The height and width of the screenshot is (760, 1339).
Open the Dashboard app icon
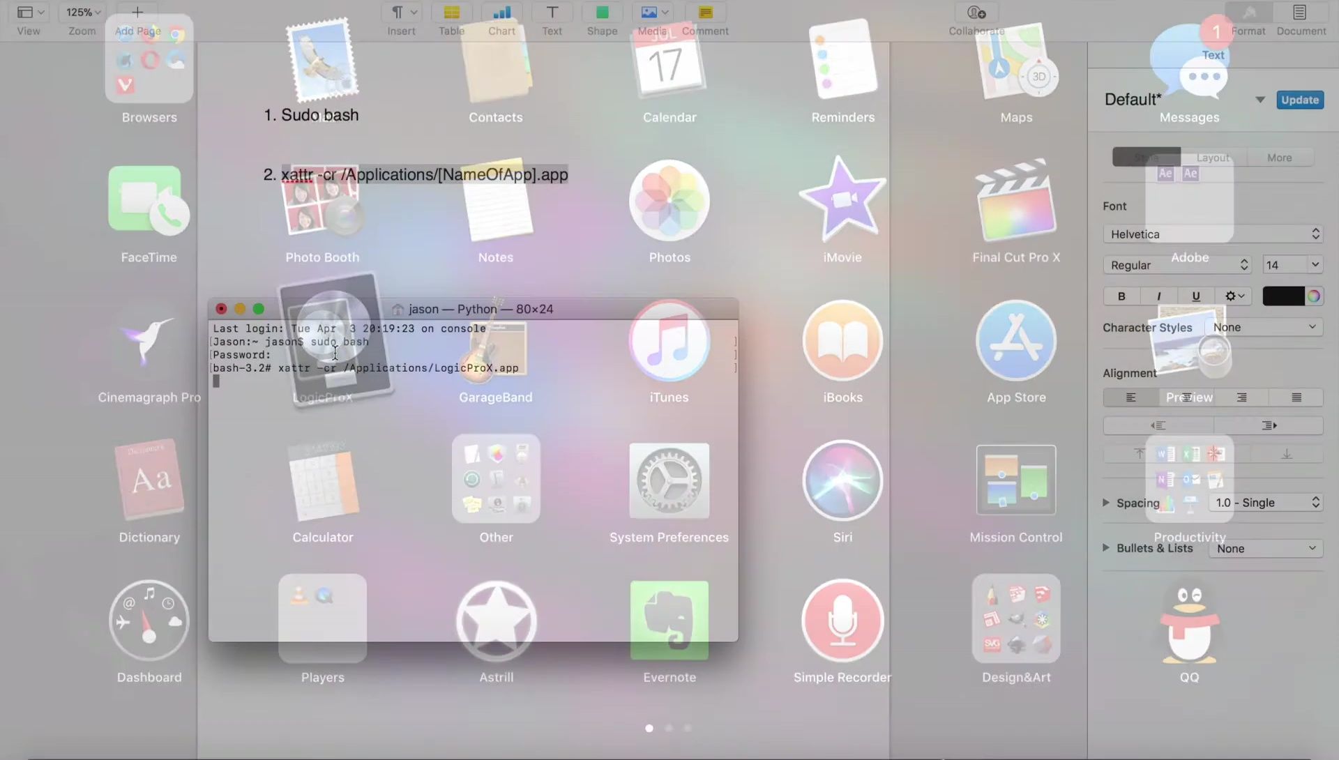[x=149, y=621]
